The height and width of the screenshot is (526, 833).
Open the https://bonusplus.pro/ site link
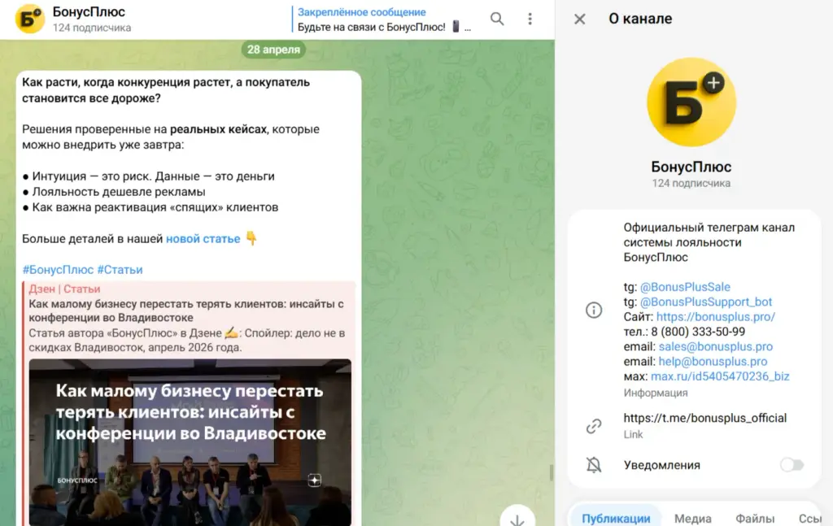pos(716,317)
